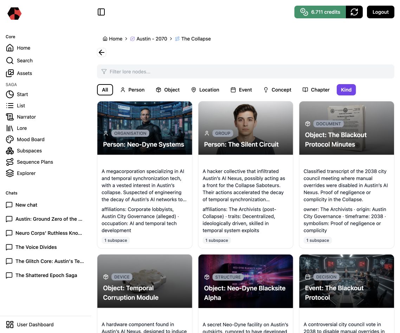The image size is (400, 333).
Task: Open Temporal Corruption Module card image
Action: coord(145,281)
